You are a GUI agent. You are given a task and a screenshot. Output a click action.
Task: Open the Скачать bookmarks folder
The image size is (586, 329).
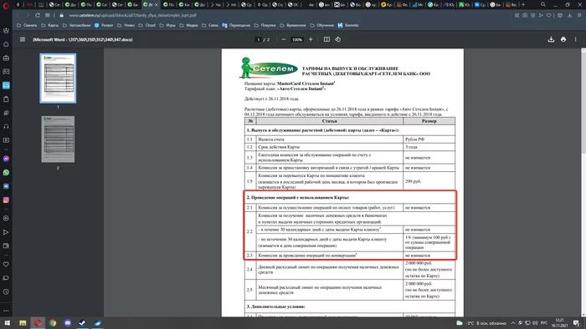[27, 25]
